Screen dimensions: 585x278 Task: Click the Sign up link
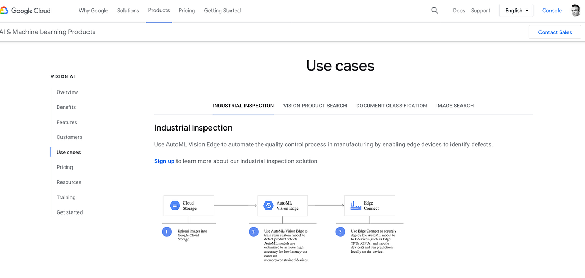(164, 161)
